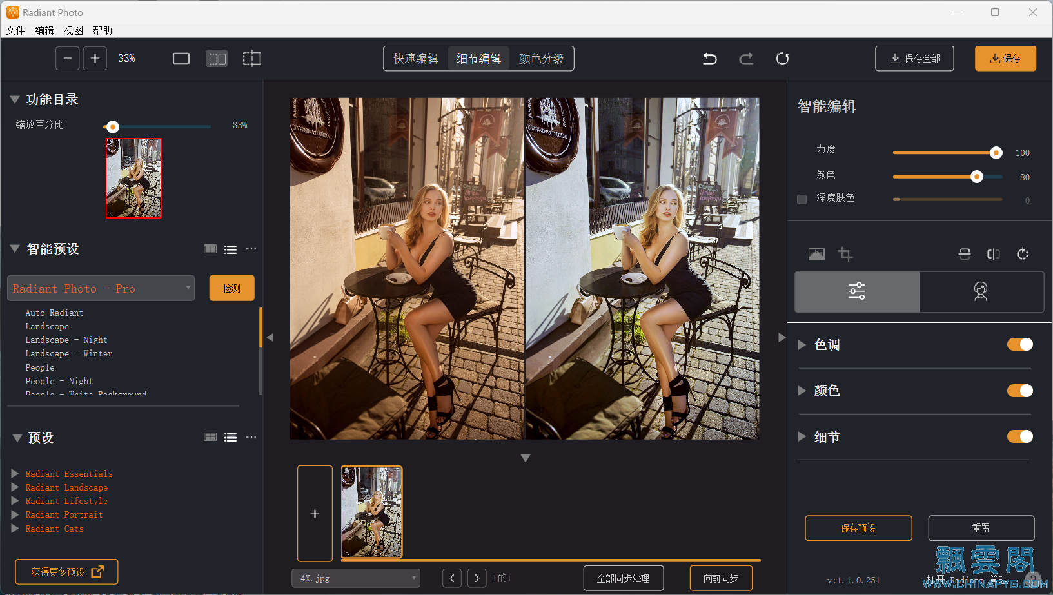Collapse the right panel arrow
Screen dimensions: 1053x595
point(782,337)
